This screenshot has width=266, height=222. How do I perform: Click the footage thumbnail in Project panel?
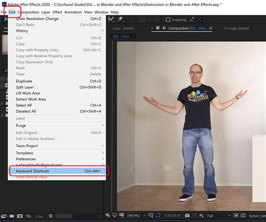click(x=5, y=45)
